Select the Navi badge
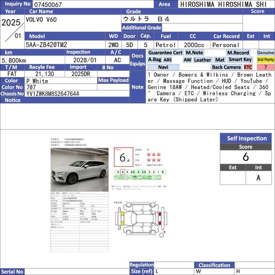The width and height of the screenshot is (275, 275). pyautogui.click(x=163, y=67)
